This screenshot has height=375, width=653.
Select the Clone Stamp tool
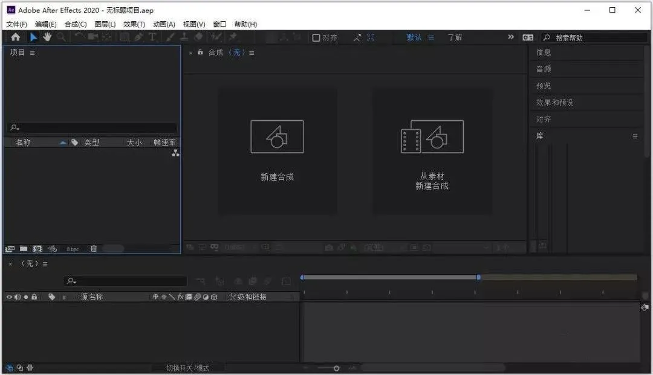click(x=184, y=37)
